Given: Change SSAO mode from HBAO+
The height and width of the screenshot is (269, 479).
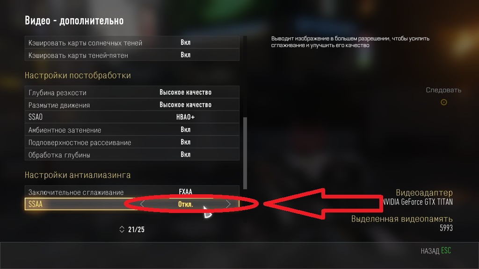Looking at the screenshot, I should click(x=185, y=117).
